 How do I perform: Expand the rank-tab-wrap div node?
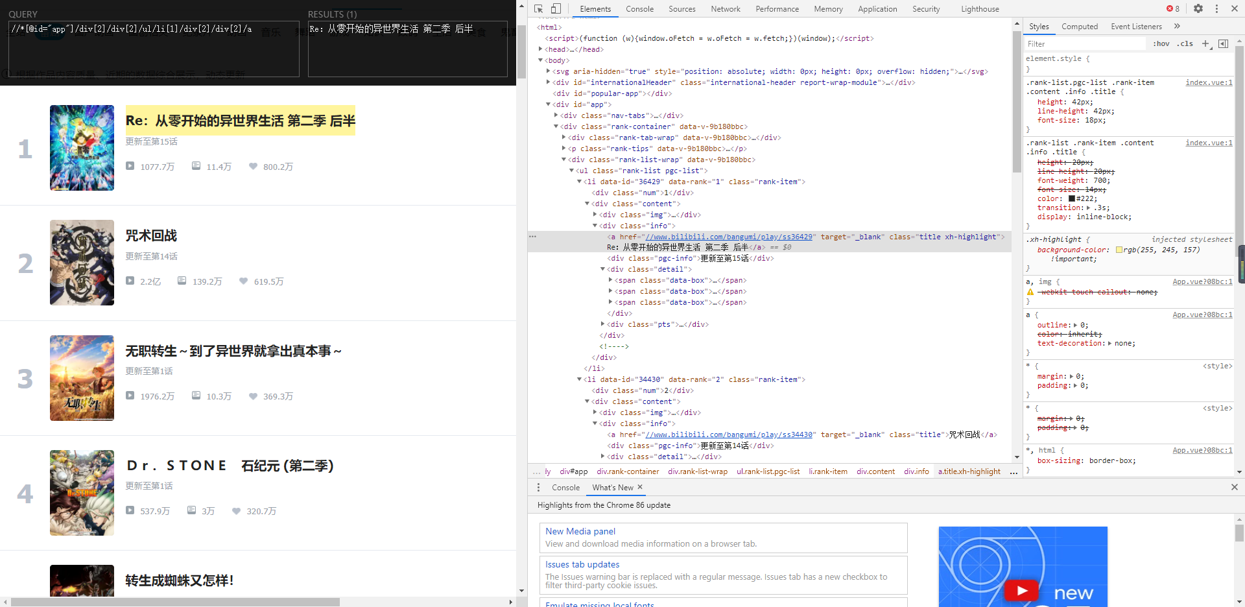click(563, 137)
